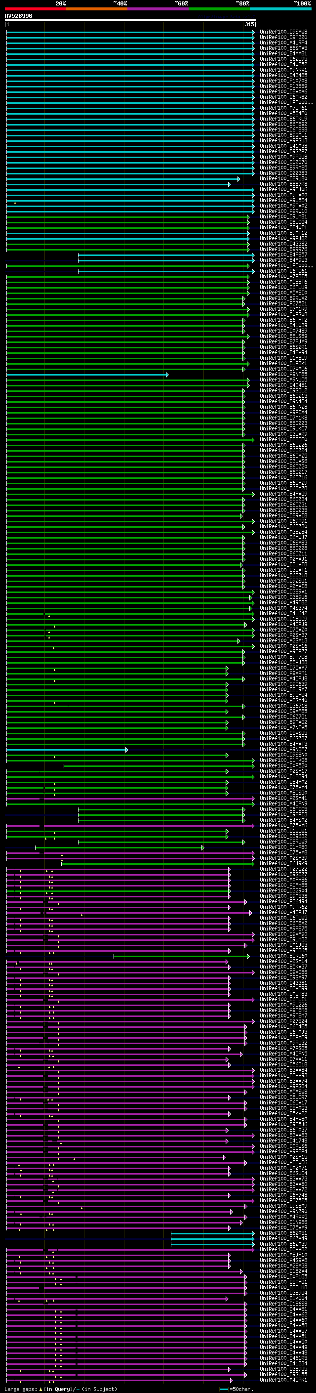Click the alignment bar of UniRef100_B8B7R8
The image size is (316, 1393).
pos(119,184)
